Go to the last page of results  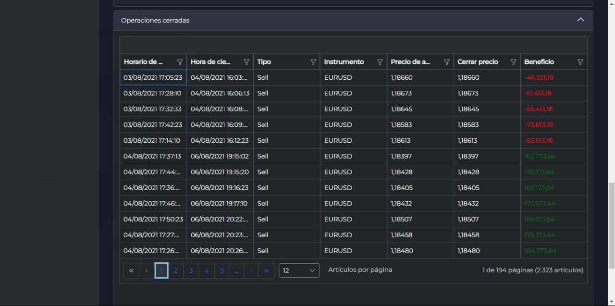tap(266, 270)
